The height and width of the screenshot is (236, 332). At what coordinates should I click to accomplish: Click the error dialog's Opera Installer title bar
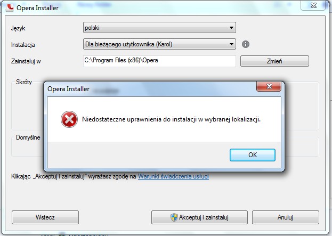point(148,89)
